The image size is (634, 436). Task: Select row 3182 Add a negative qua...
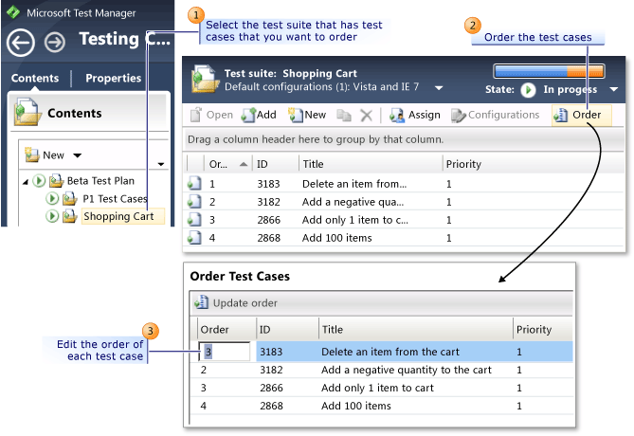[x=404, y=202]
